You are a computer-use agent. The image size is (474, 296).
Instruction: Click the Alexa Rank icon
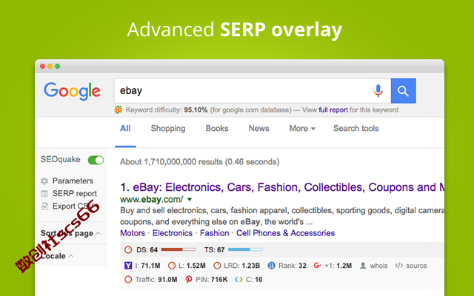(272, 266)
